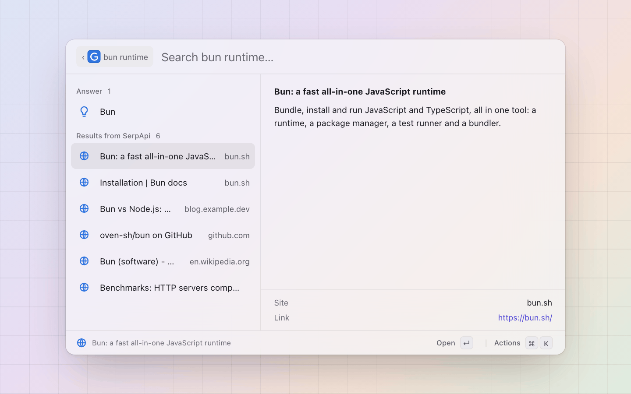The width and height of the screenshot is (631, 394).
Task: Click globe icon of oven-sh/bun on GitHub
Action: click(84, 235)
